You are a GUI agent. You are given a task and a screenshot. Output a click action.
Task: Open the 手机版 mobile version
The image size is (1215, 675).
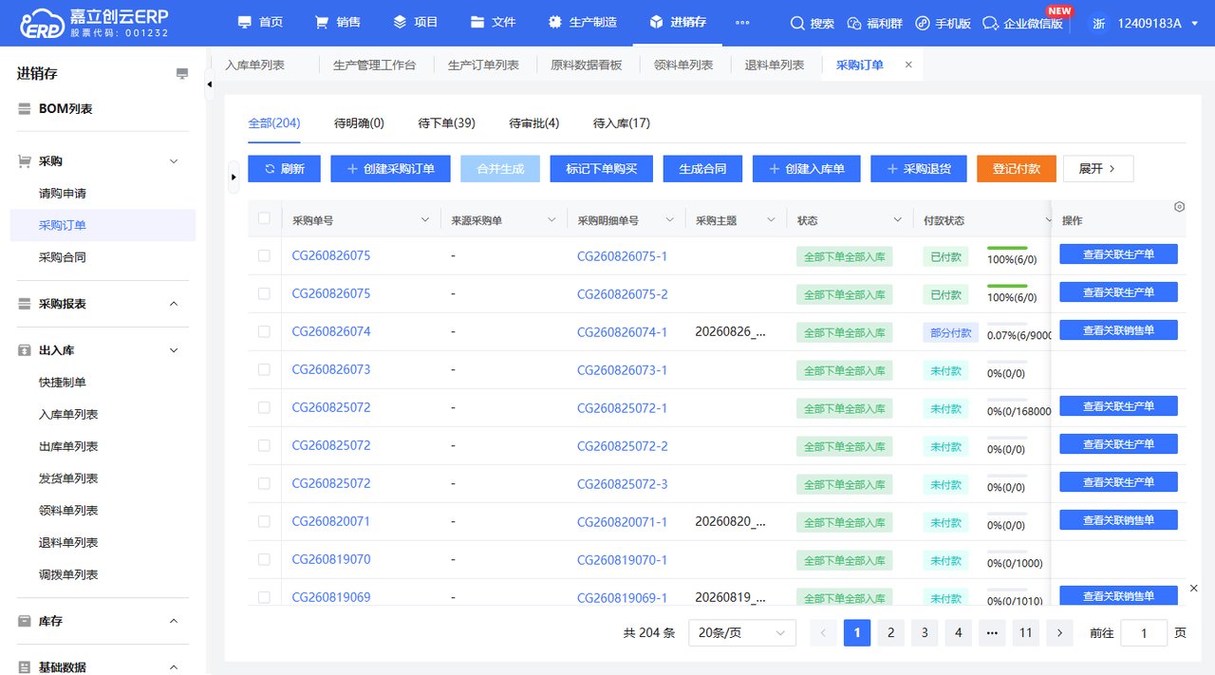[x=943, y=23]
